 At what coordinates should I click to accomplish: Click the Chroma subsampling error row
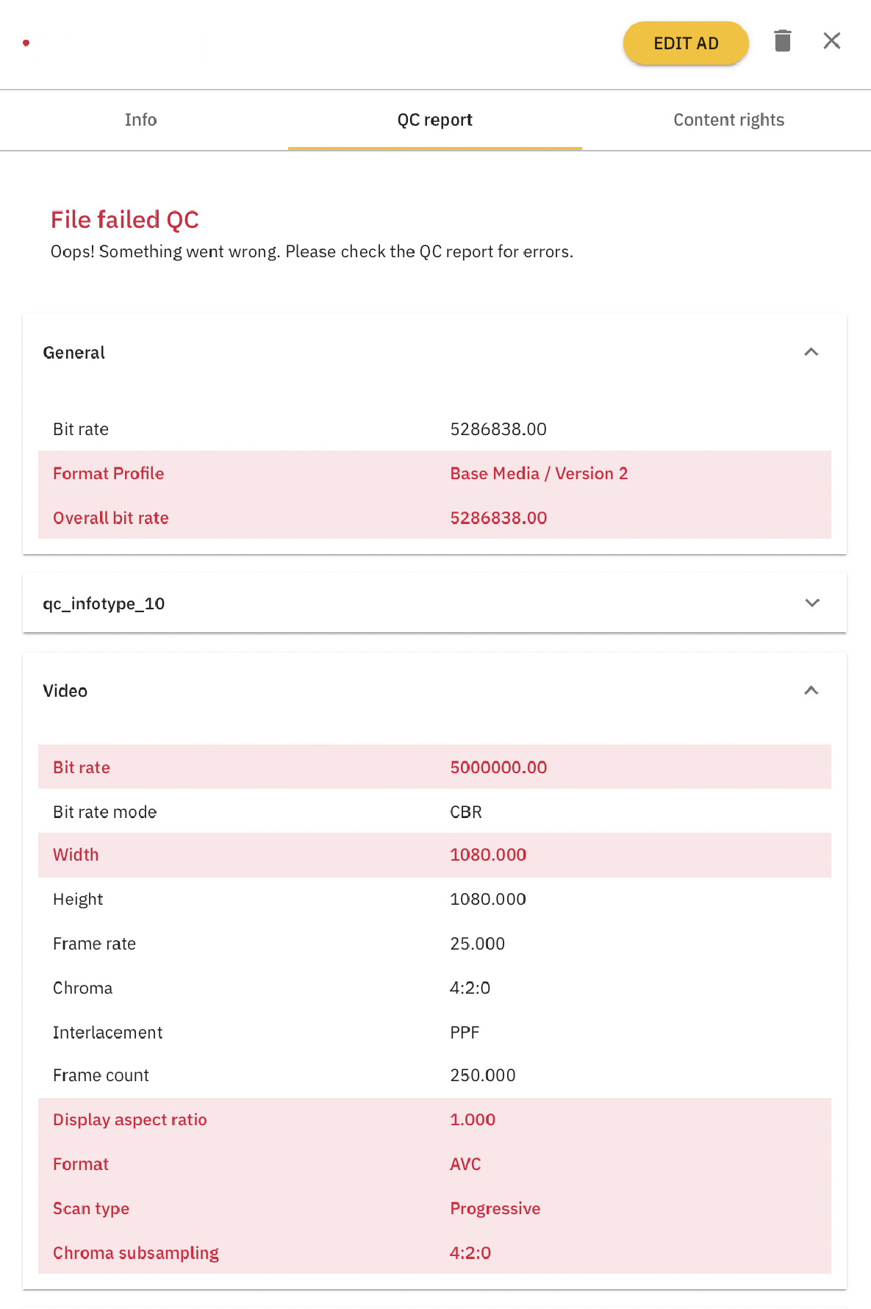434,1252
